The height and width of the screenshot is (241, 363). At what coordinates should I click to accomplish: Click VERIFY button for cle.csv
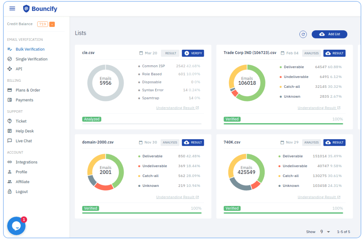pos(193,53)
